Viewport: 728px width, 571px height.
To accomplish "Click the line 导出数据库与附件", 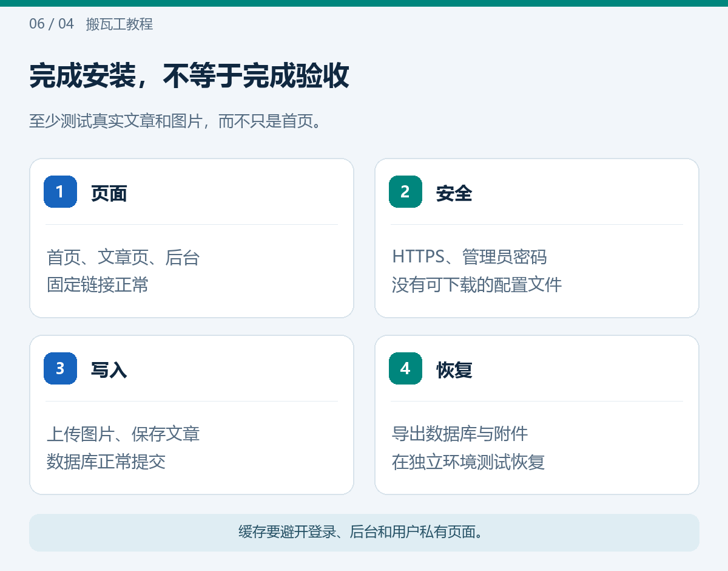I will coord(460,434).
